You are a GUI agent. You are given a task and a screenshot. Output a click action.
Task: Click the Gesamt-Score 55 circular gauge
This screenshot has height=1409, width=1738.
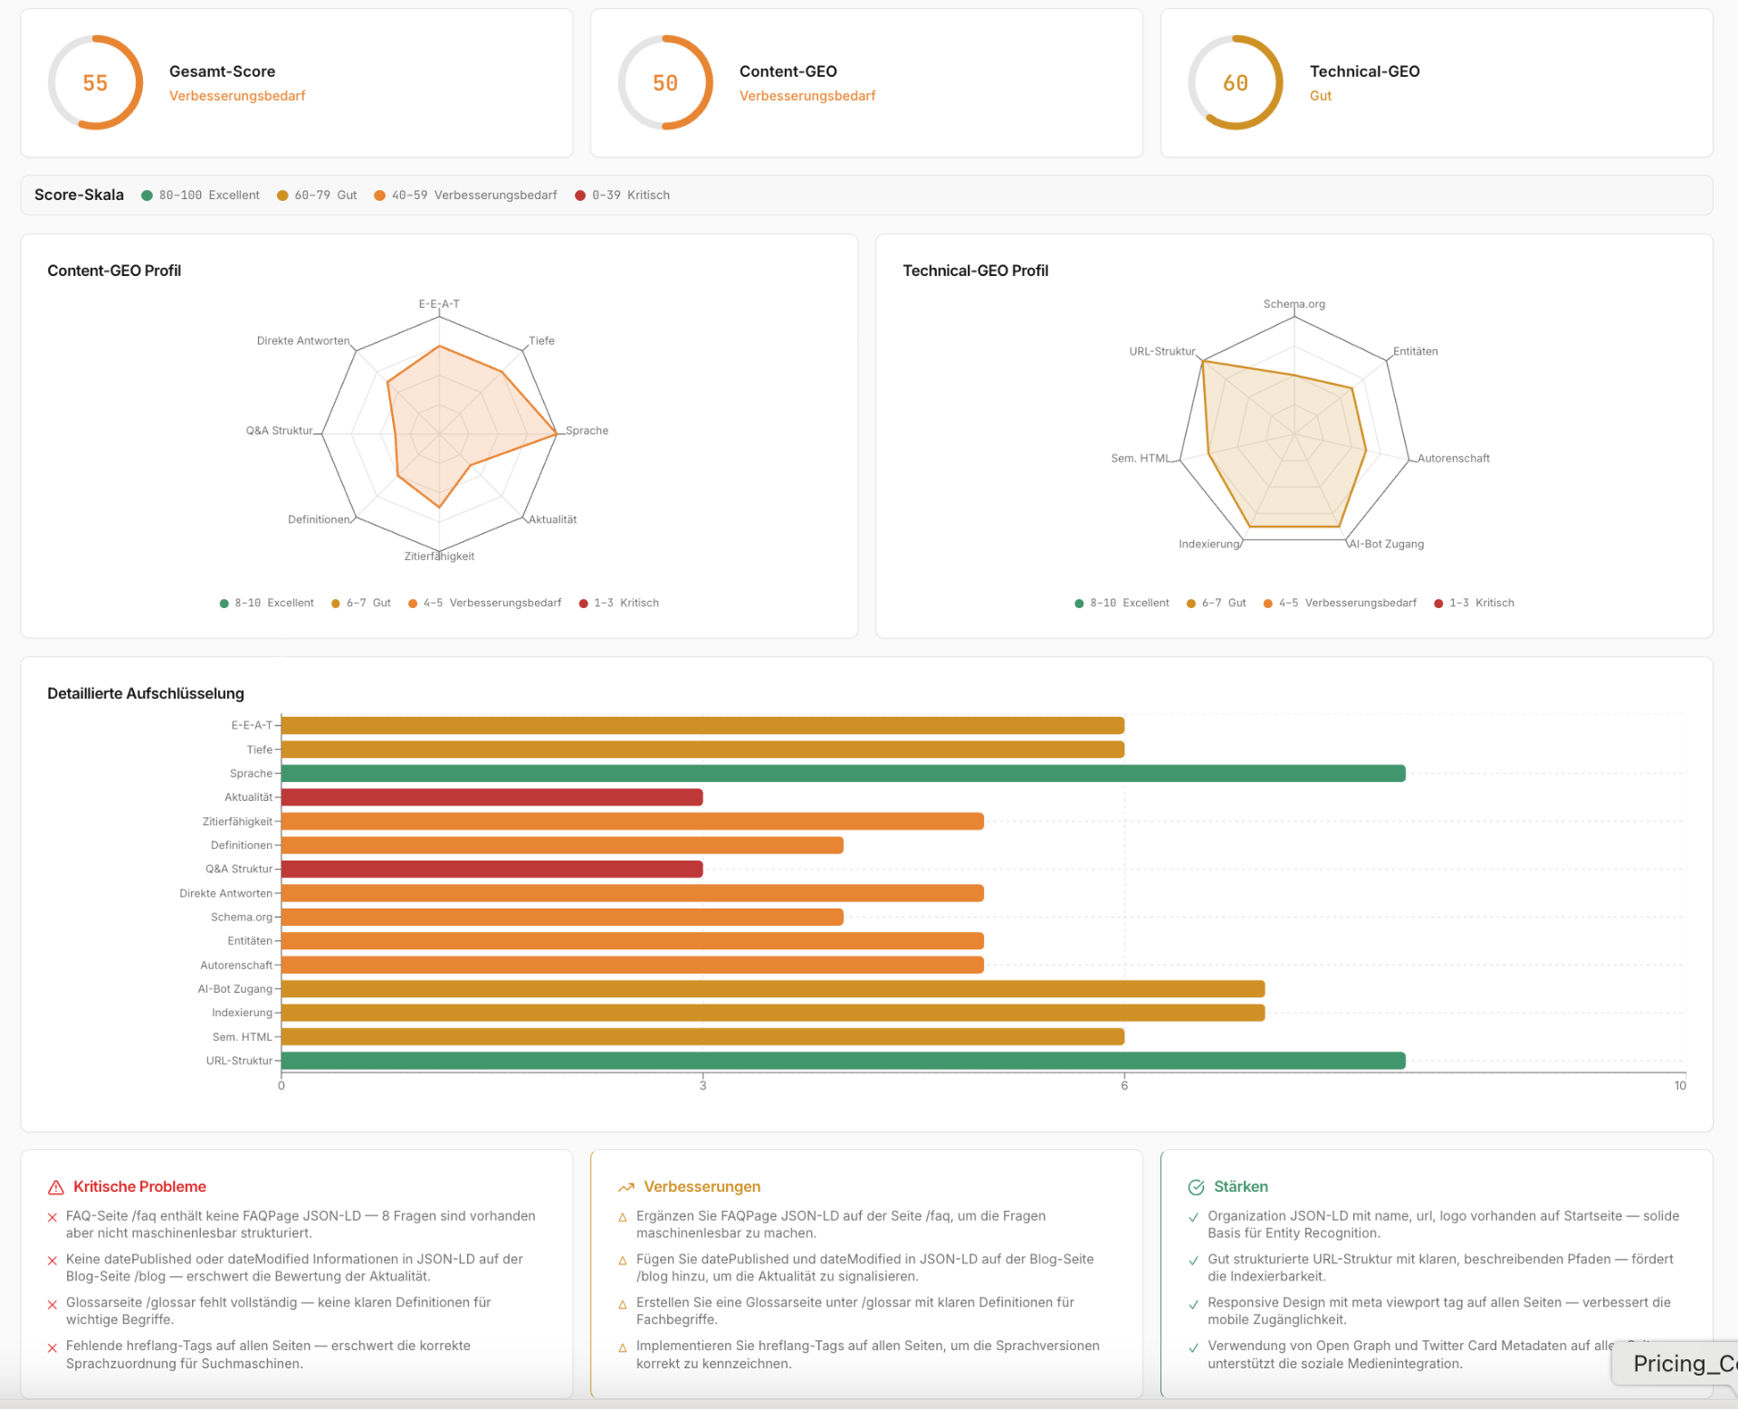95,82
